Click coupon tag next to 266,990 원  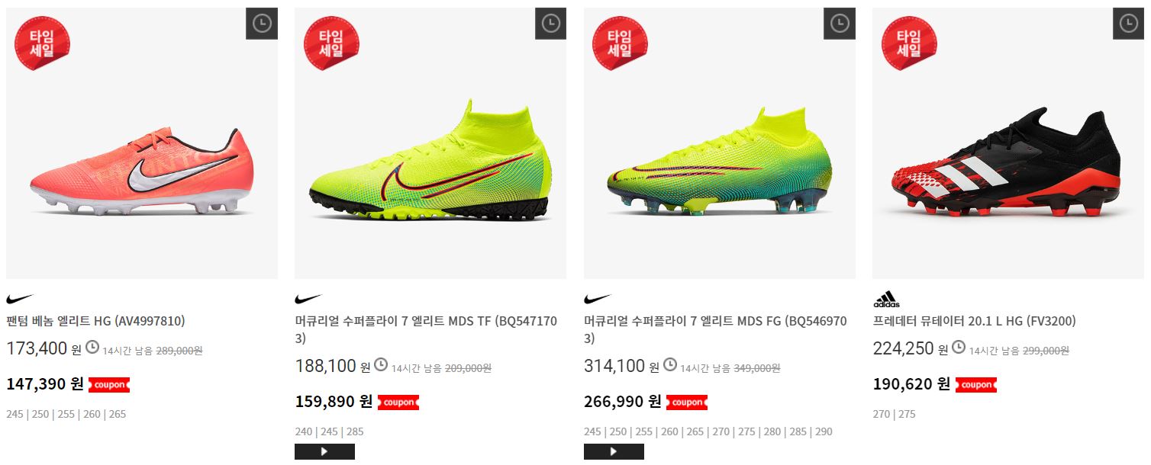coord(687,402)
